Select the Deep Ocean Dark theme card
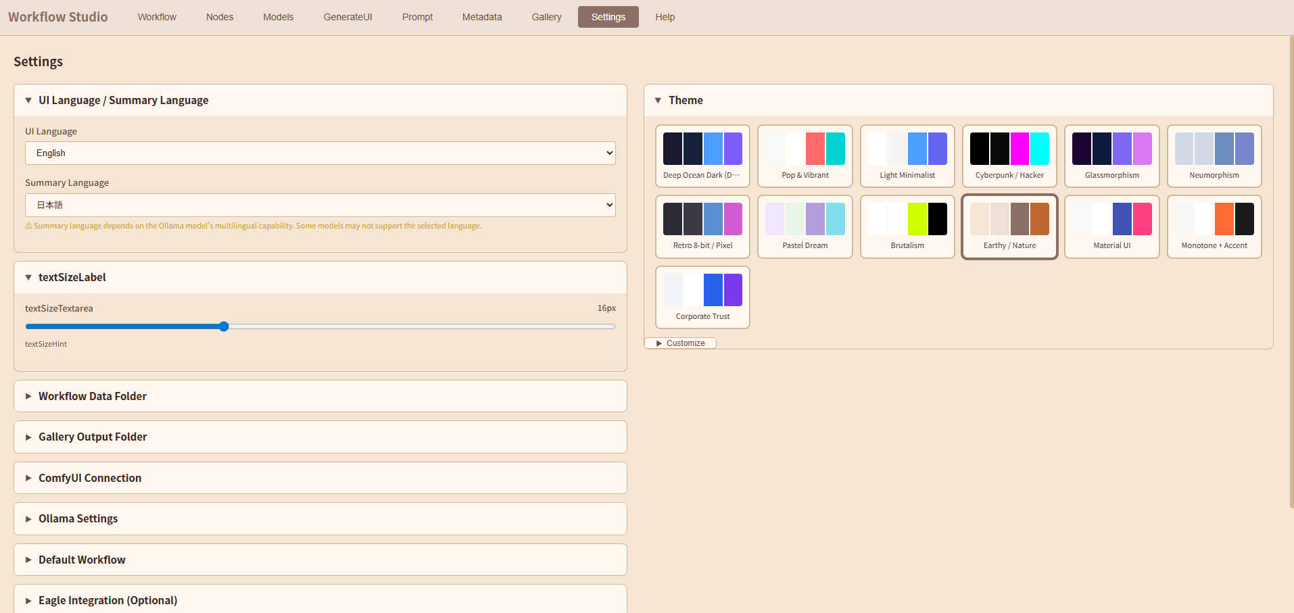Viewport: 1294px width, 613px height. (x=702, y=156)
